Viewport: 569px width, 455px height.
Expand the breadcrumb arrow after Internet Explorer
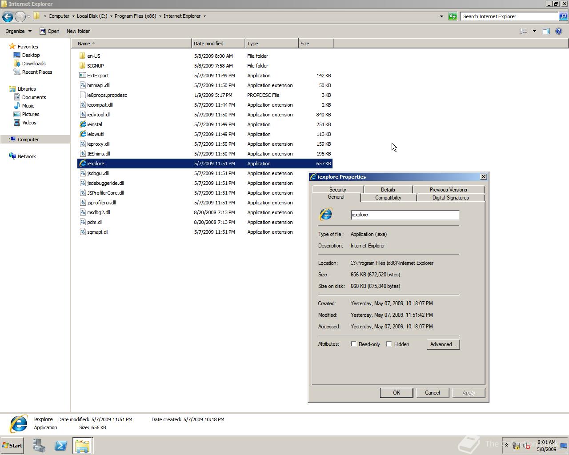click(204, 16)
